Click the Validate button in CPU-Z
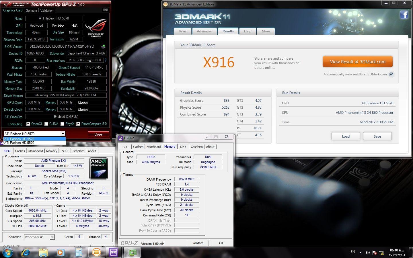This screenshot has width=413, height=258. point(198,243)
